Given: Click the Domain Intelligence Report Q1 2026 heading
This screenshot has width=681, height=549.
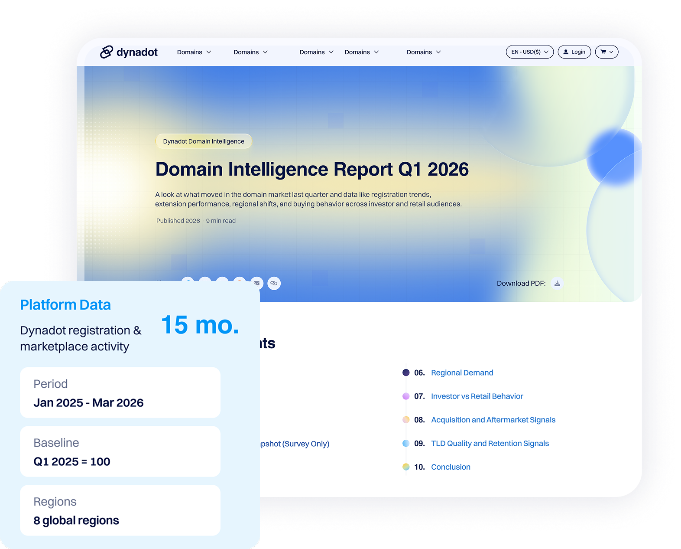Looking at the screenshot, I should click(312, 169).
